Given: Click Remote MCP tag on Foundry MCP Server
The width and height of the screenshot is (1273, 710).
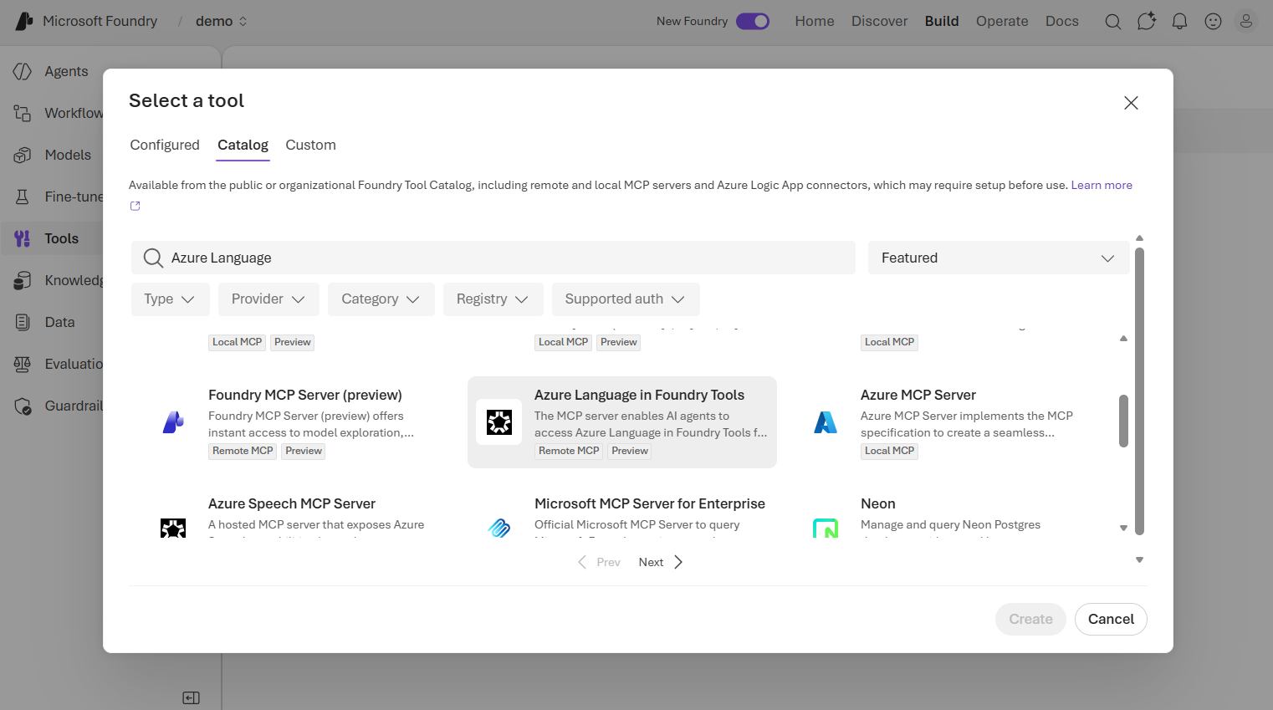Looking at the screenshot, I should click(x=243, y=451).
